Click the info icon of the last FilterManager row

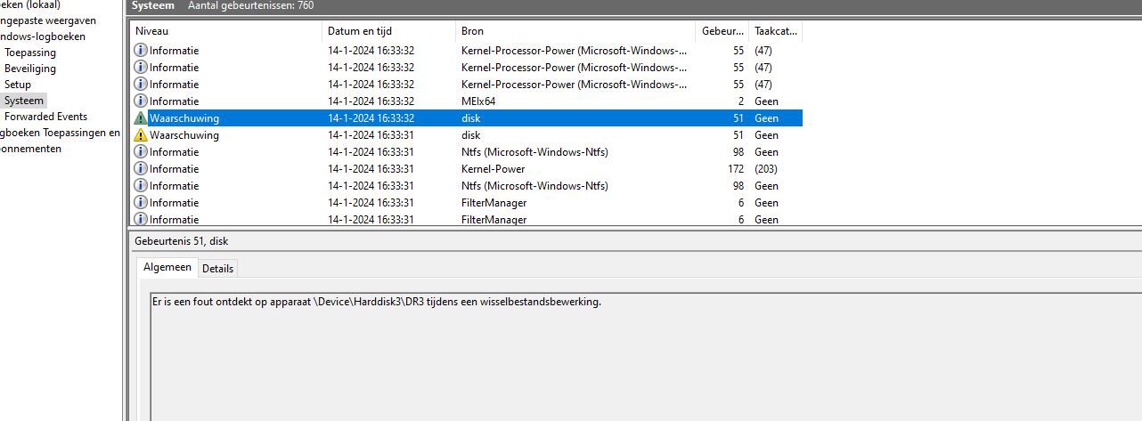click(140, 219)
